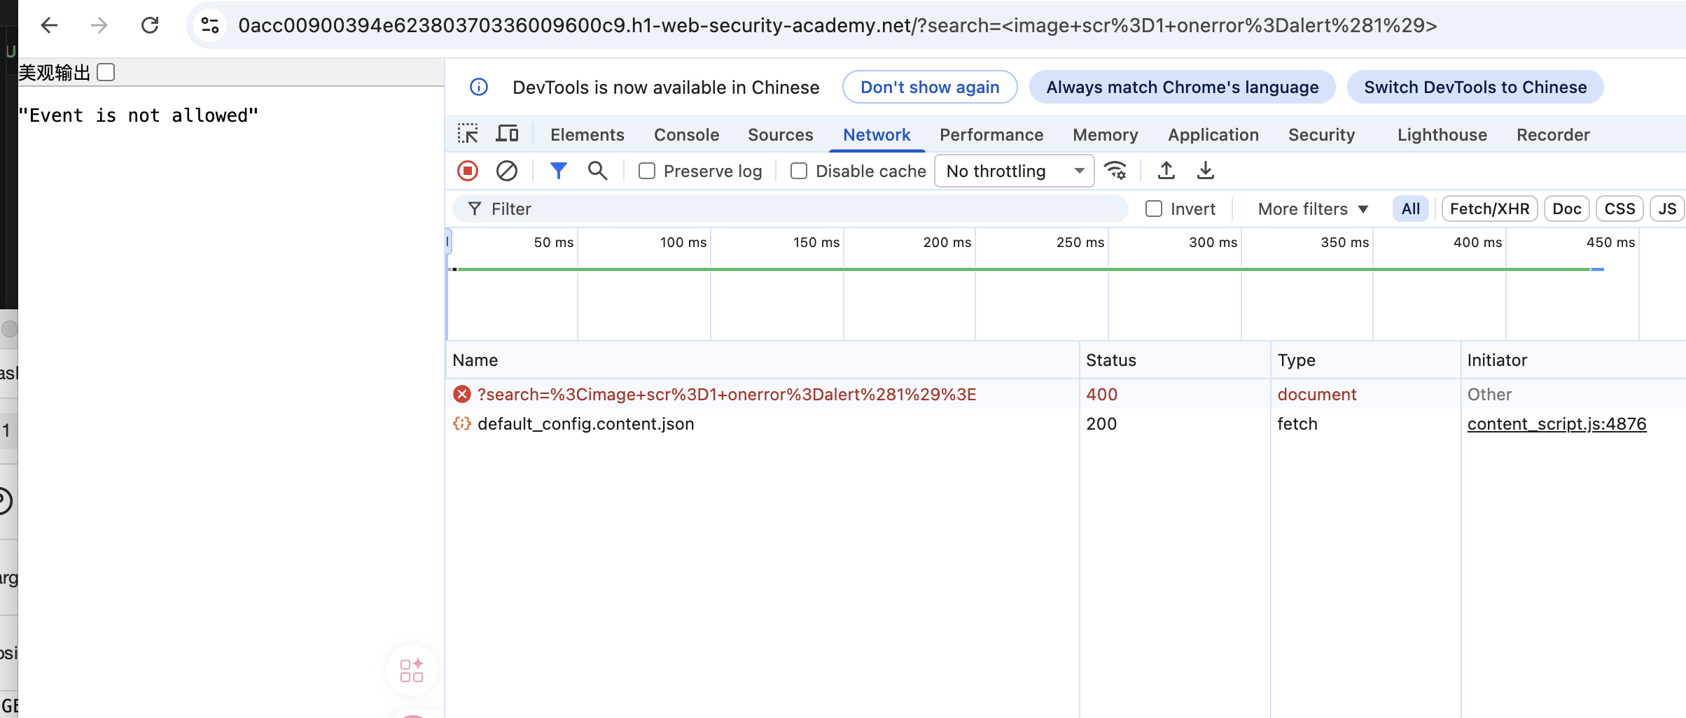Open the No throttling dropdown
1686x718 pixels.
pyautogui.click(x=1014, y=171)
